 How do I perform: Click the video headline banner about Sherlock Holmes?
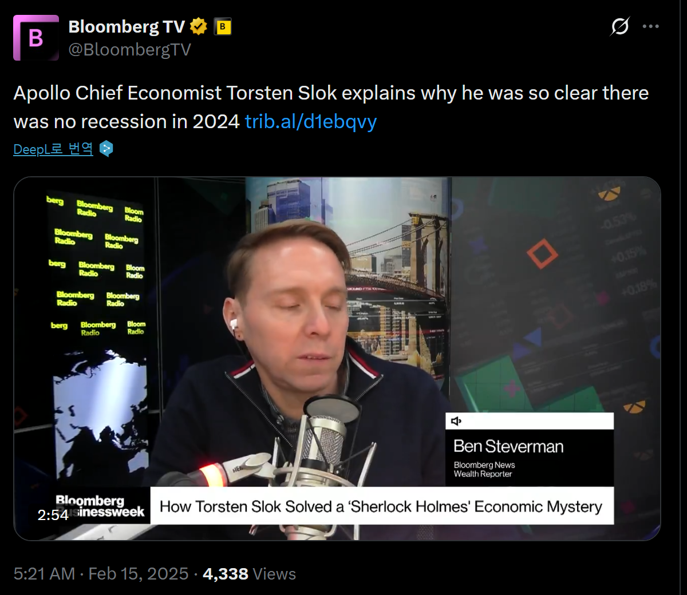(x=382, y=506)
